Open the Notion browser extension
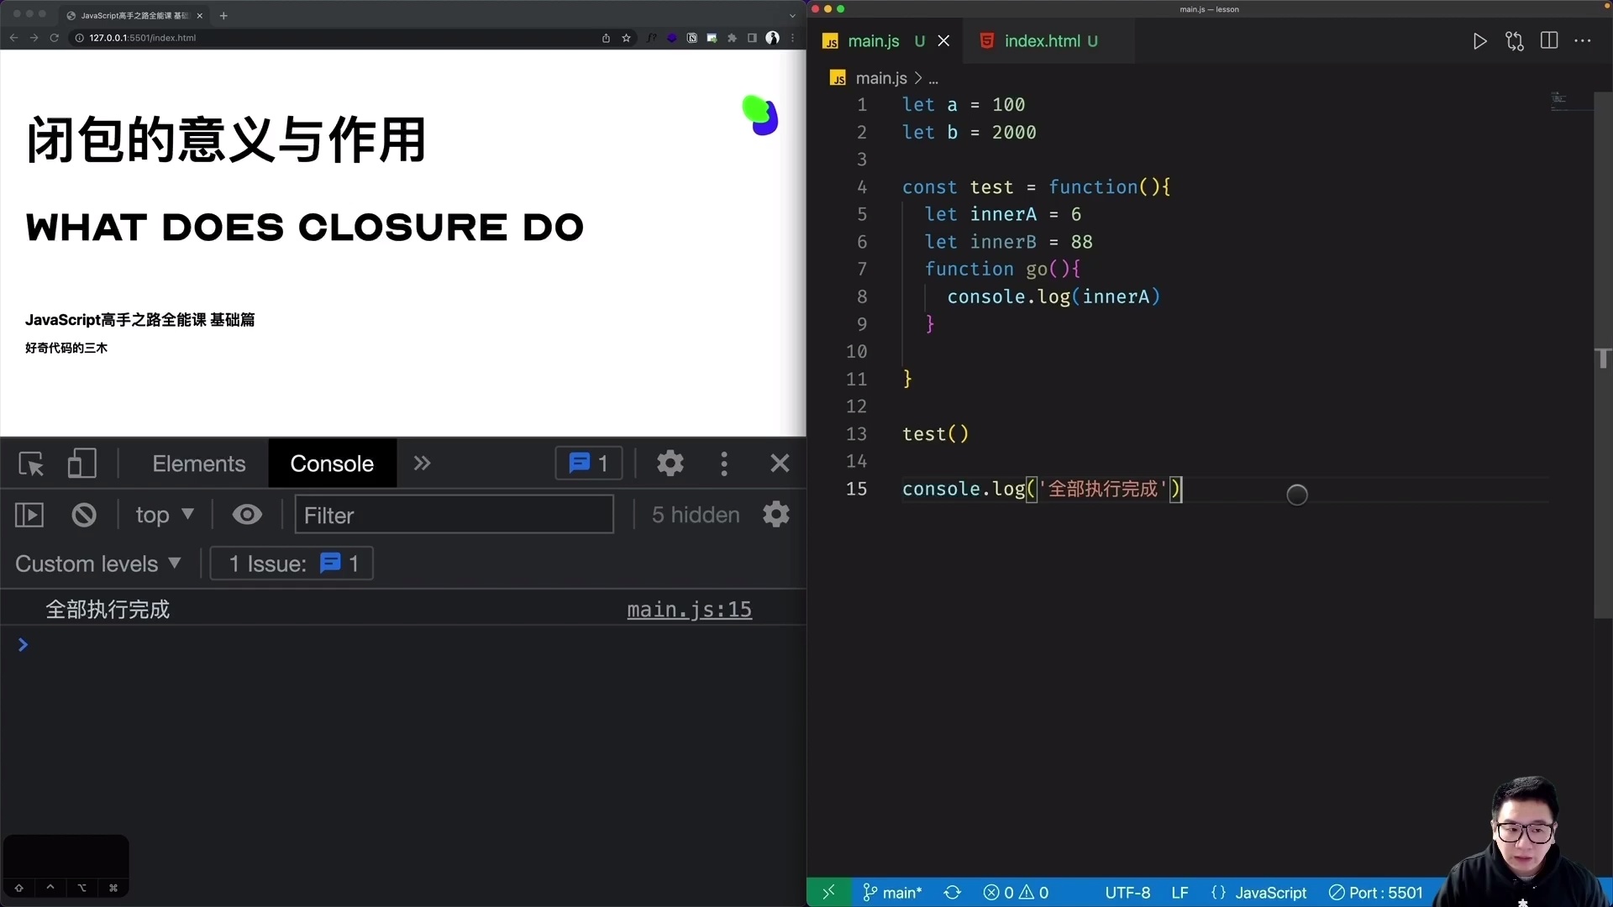Image resolution: width=1613 pixels, height=907 pixels. point(691,38)
